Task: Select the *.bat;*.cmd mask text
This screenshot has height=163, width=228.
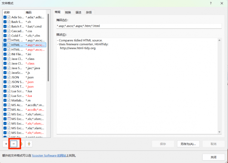Action: [x=34, y=26]
